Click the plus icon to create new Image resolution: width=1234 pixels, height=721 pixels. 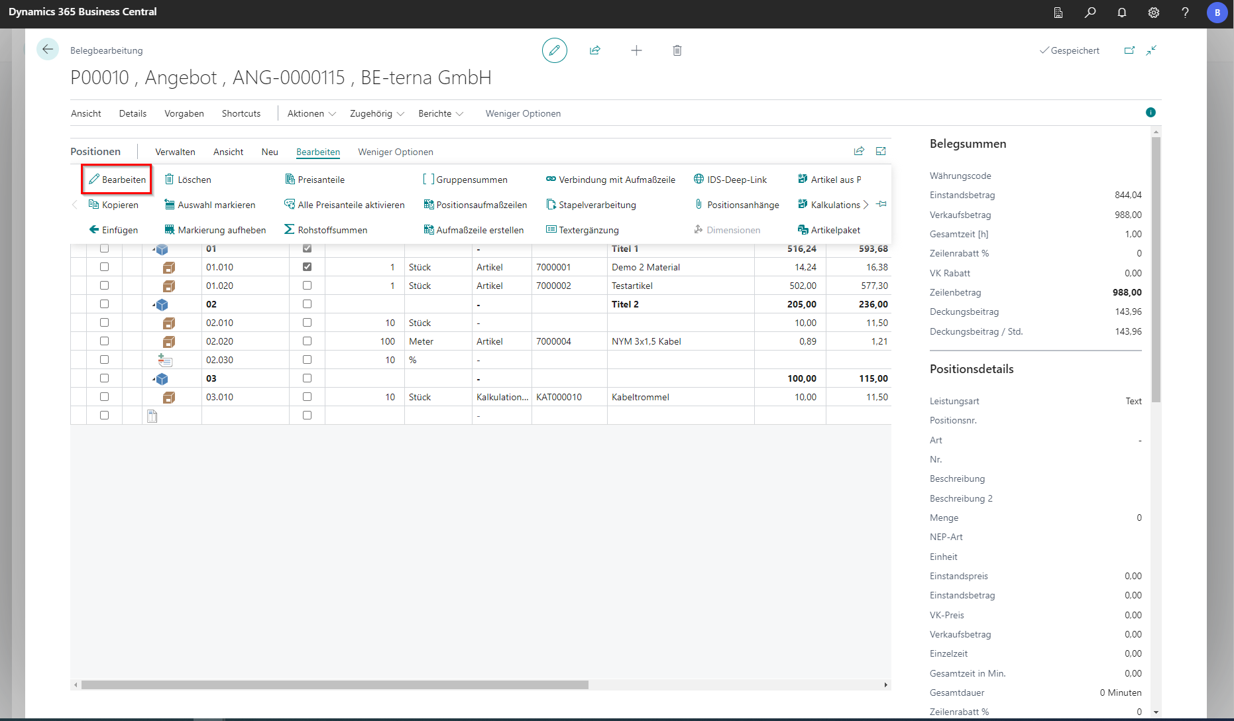636,50
